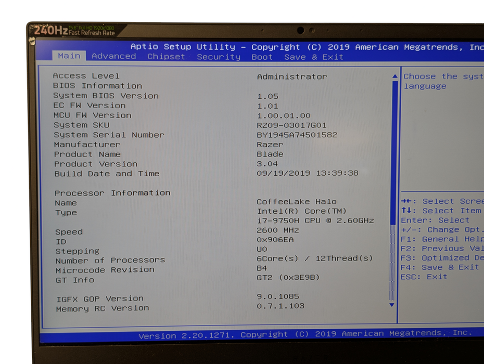The width and height of the screenshot is (484, 364).
Task: Click the F1: General Help hint
Action: coord(442,239)
